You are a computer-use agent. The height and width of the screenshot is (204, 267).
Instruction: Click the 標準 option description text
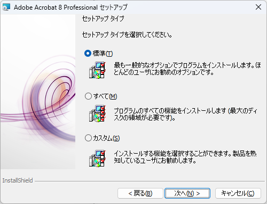187,69
